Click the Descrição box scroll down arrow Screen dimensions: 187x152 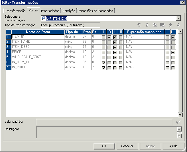click(179, 136)
